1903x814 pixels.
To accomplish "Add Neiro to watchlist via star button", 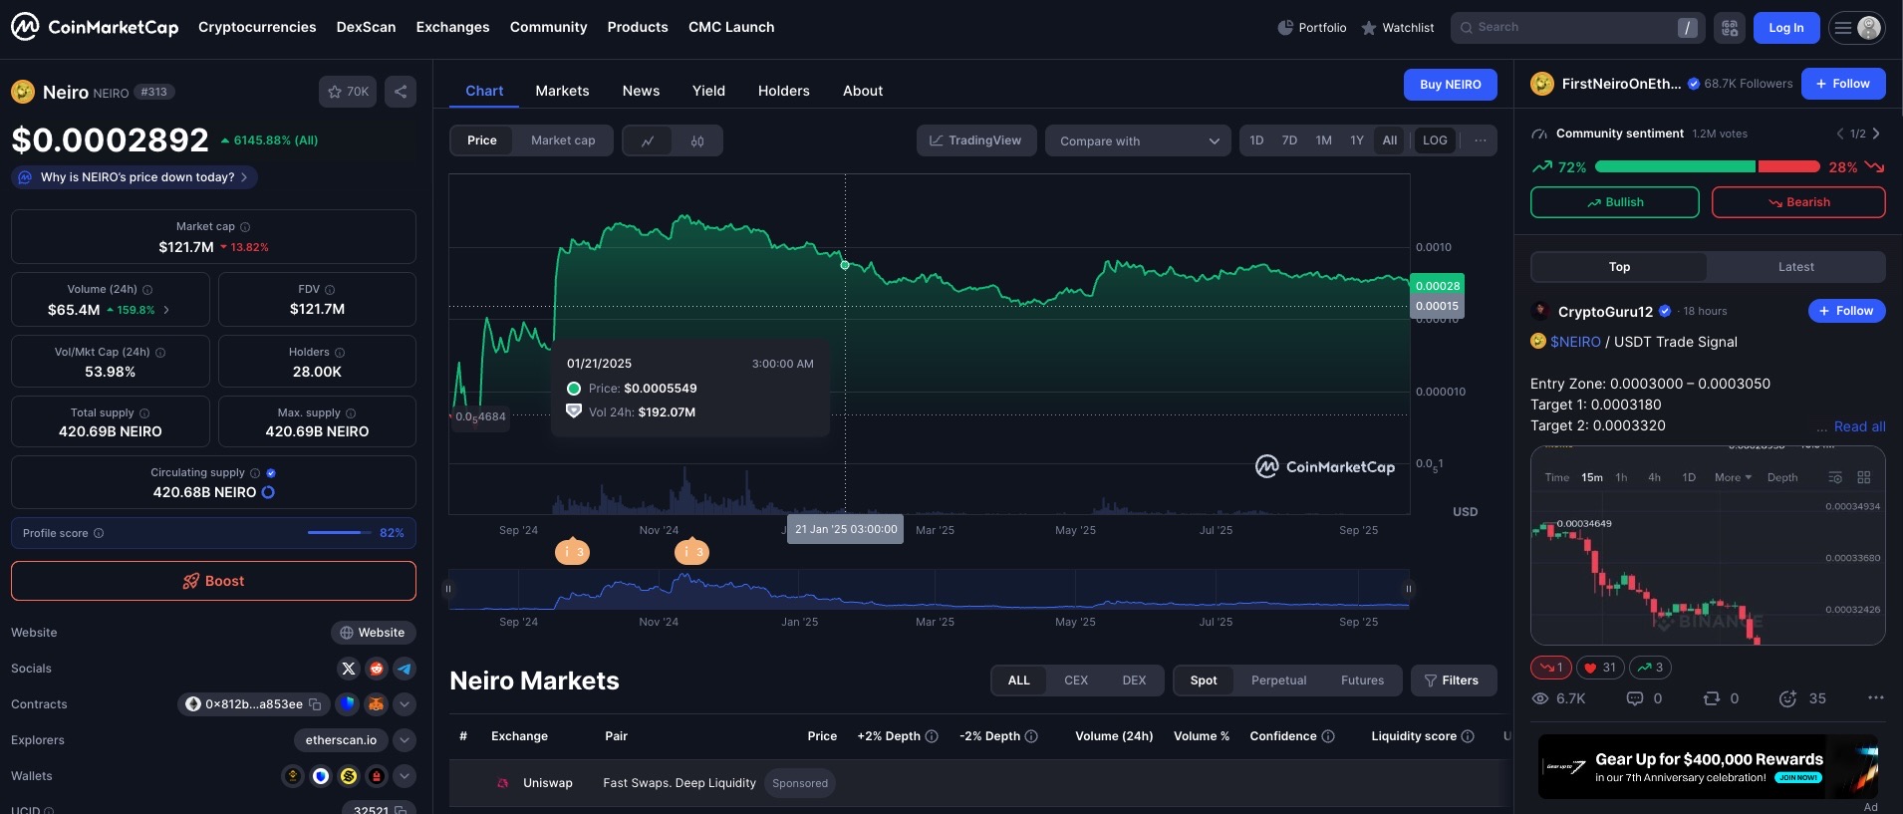I will pyautogui.click(x=348, y=92).
